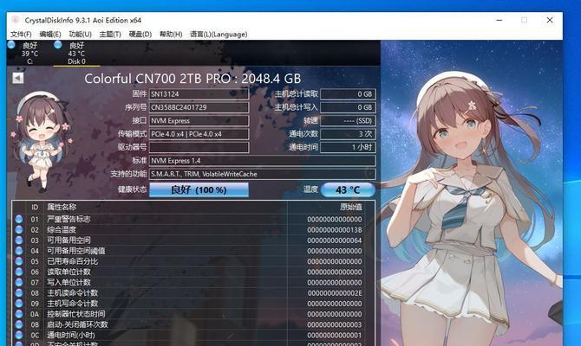The height and width of the screenshot is (346, 581).
Task: Open the 语言(L)(Language) menu
Action: [x=219, y=34]
